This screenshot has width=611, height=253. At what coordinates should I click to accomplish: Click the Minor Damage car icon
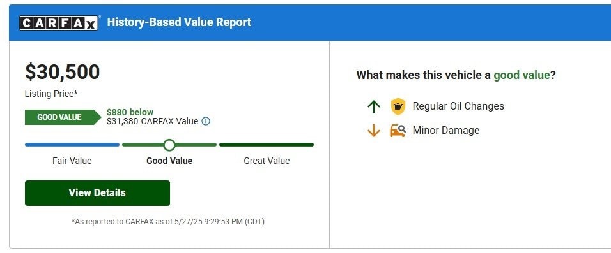tap(398, 130)
